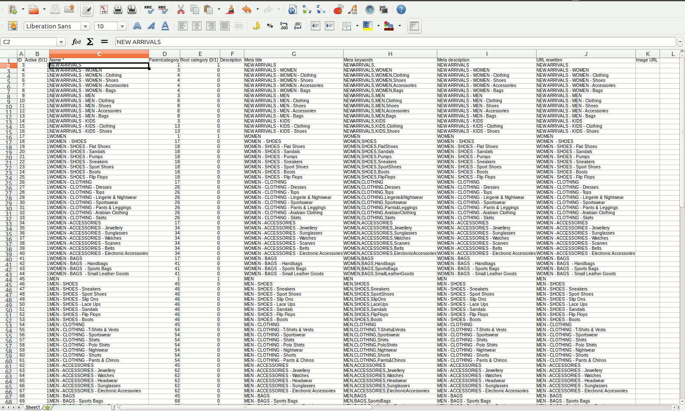Insert Chart icon
The height and width of the screenshot is (411, 685).
[x=338, y=9]
